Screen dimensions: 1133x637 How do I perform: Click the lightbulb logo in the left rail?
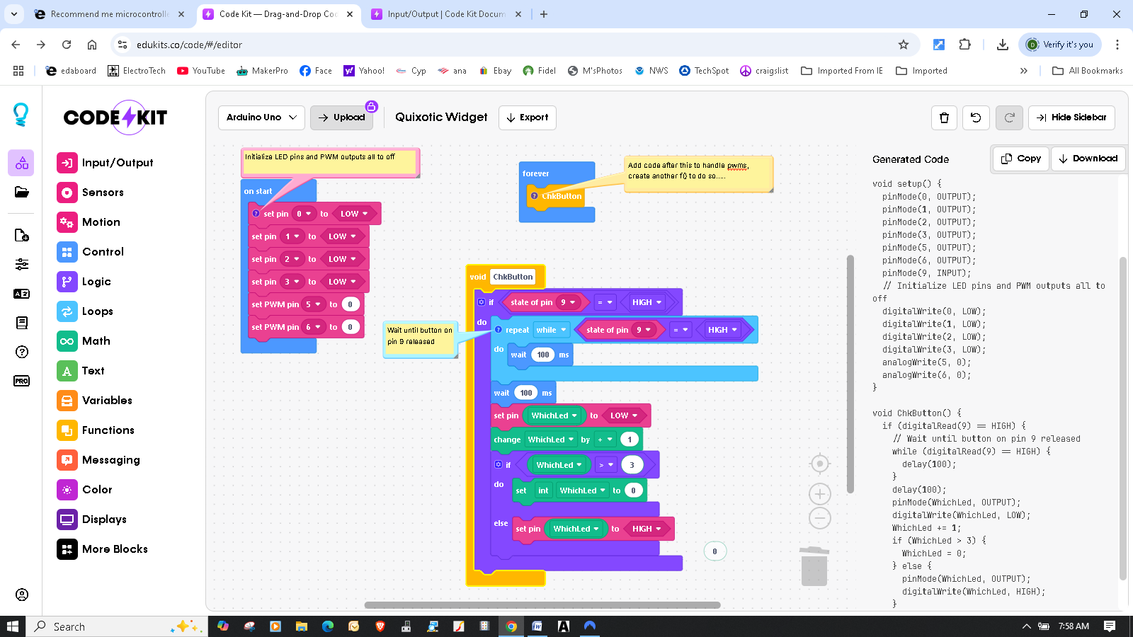pyautogui.click(x=21, y=115)
